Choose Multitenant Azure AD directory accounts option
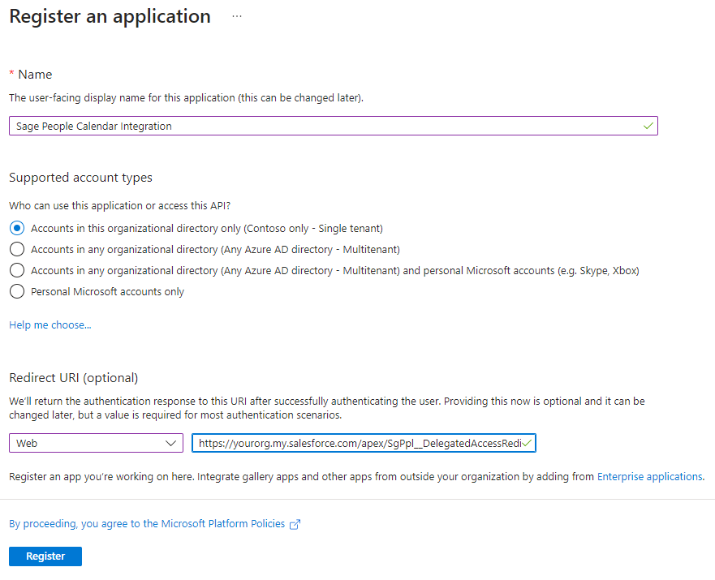Image resolution: width=715 pixels, height=580 pixels. coord(17,250)
